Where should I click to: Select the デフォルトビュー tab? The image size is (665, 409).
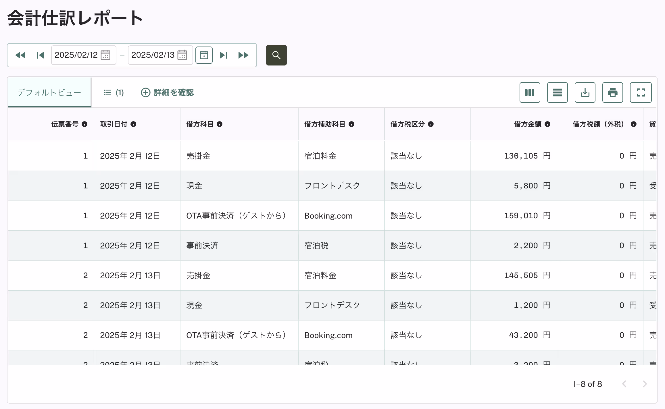tap(49, 92)
